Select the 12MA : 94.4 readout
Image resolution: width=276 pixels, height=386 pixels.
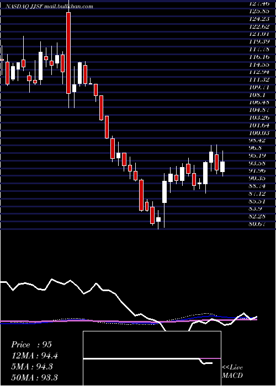click(x=35, y=356)
